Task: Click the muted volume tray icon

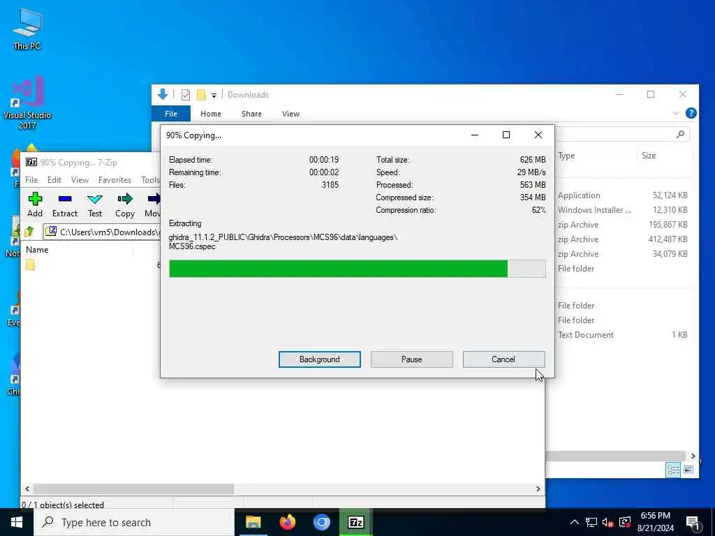Action: (x=607, y=522)
